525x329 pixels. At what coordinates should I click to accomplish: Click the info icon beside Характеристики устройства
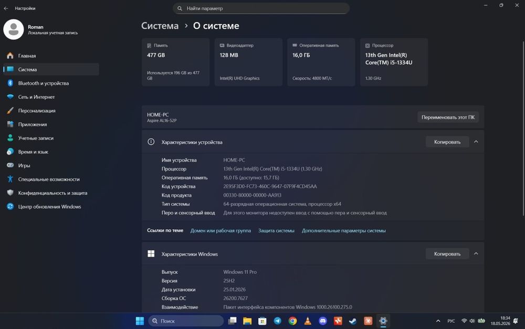click(151, 142)
